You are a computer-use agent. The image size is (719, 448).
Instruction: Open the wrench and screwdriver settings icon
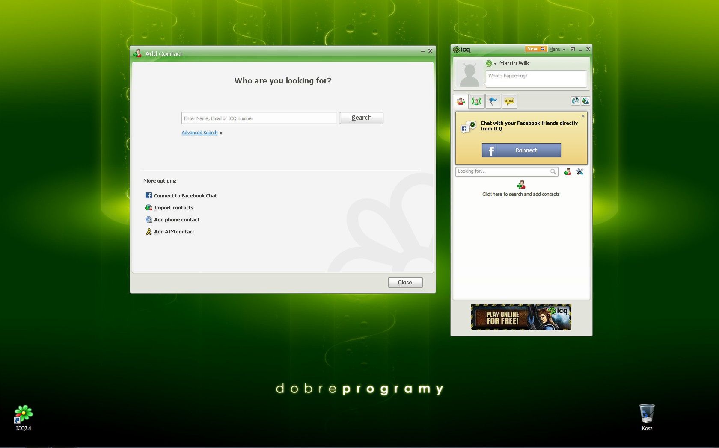pos(580,171)
